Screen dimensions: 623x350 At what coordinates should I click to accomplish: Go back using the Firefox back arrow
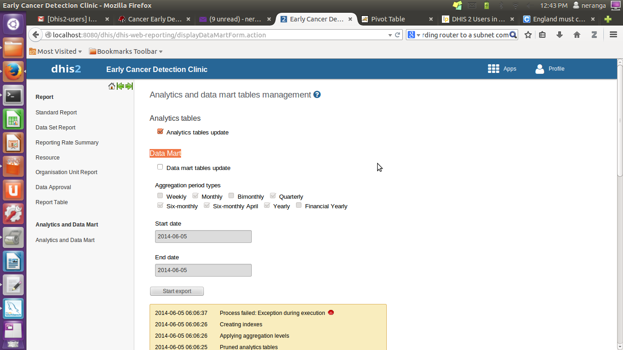coord(36,35)
